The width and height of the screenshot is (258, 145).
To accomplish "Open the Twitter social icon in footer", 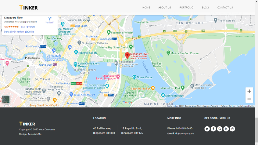I will (x=207, y=129).
